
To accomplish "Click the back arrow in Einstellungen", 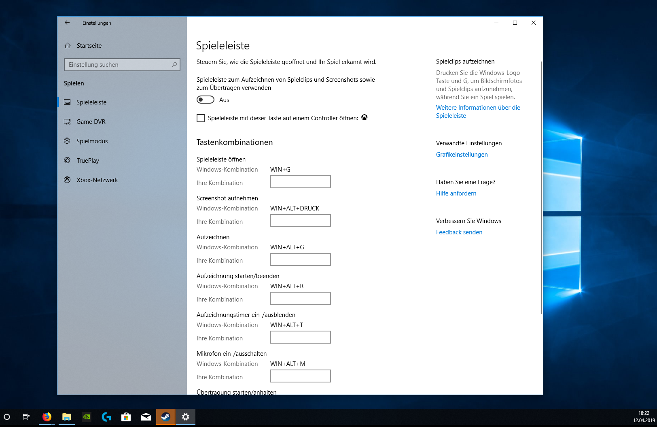I will 67,23.
